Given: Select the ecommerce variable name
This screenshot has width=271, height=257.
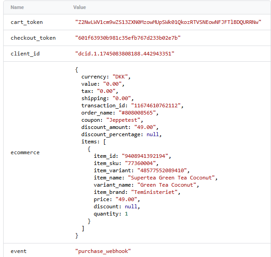Looking at the screenshot, I should 25,152.
